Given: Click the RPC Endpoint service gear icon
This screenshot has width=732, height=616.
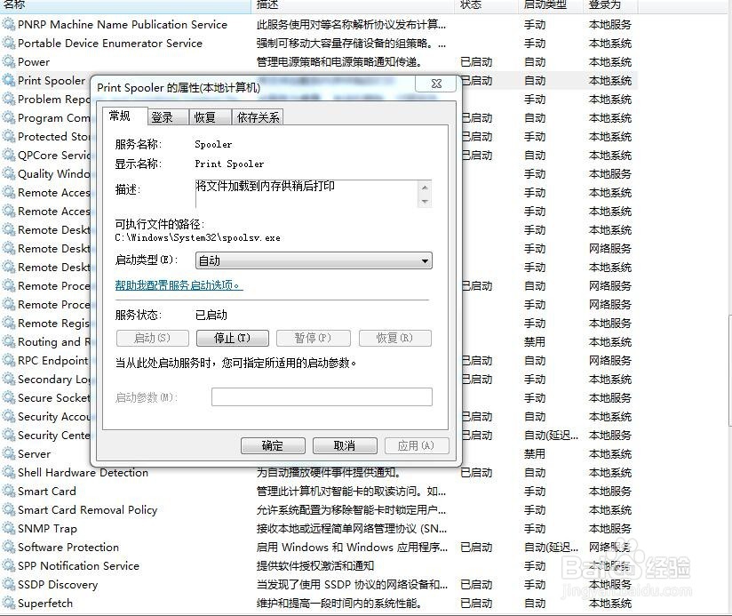Looking at the screenshot, I should 8,361.
